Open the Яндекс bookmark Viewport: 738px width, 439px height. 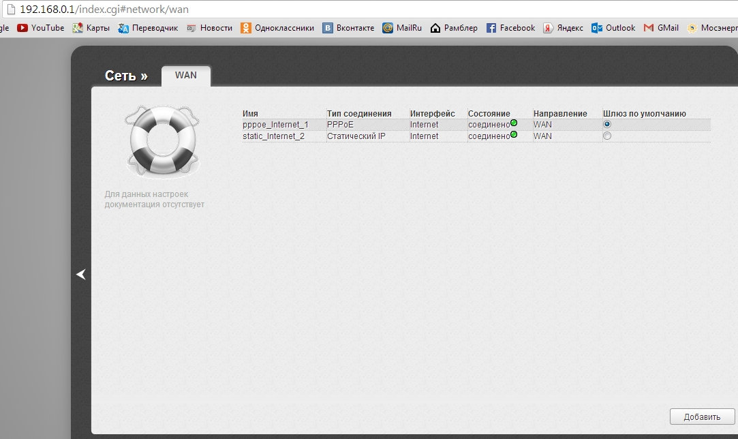(x=563, y=28)
